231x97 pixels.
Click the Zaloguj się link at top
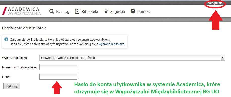click(215, 3)
